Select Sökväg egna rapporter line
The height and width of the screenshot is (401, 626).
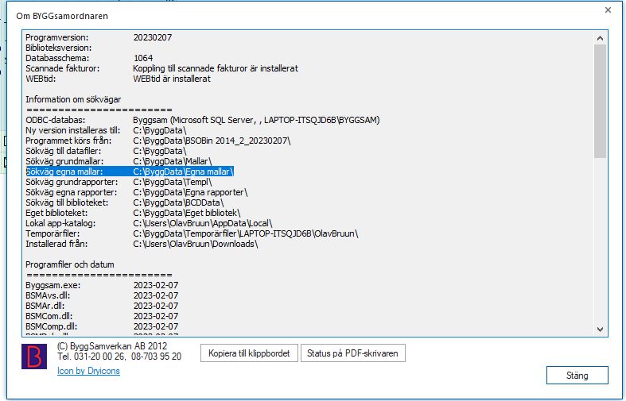click(x=137, y=192)
